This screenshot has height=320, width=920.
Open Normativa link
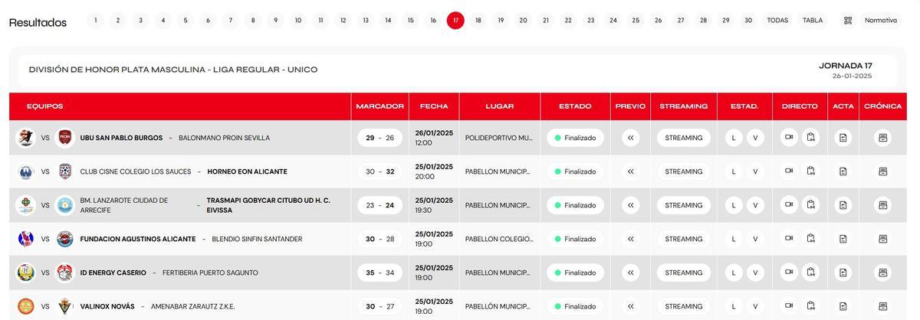(x=881, y=21)
